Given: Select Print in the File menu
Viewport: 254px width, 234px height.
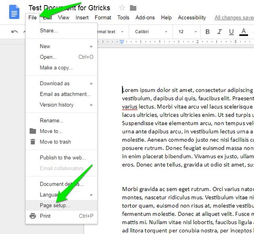Looking at the screenshot, I should click(x=45, y=216).
